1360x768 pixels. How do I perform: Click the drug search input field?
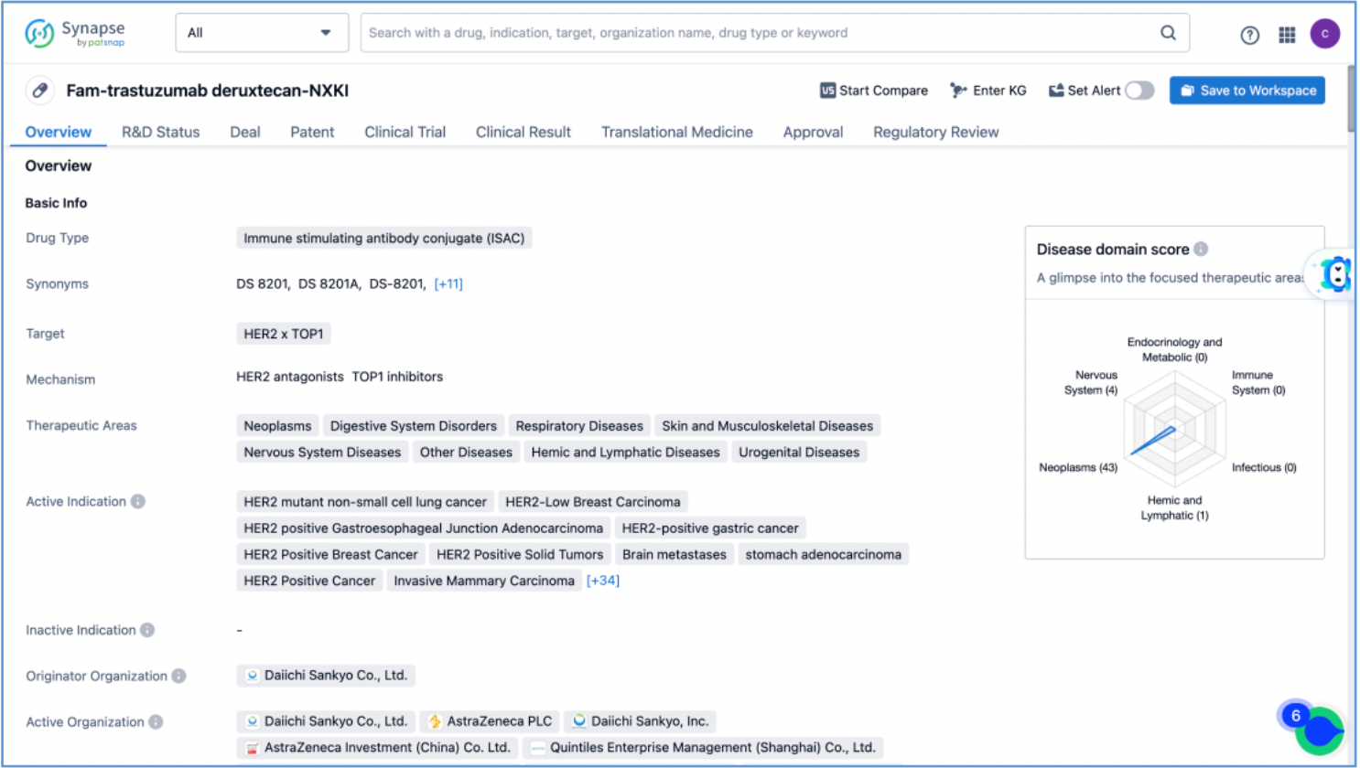coord(760,33)
